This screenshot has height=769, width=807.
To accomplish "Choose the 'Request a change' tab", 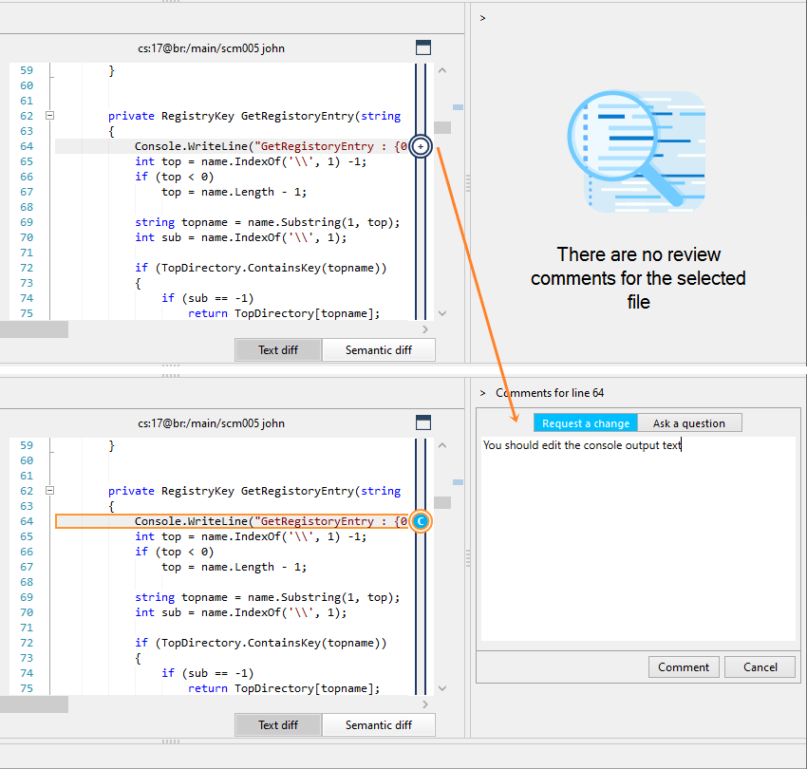I will tap(586, 423).
